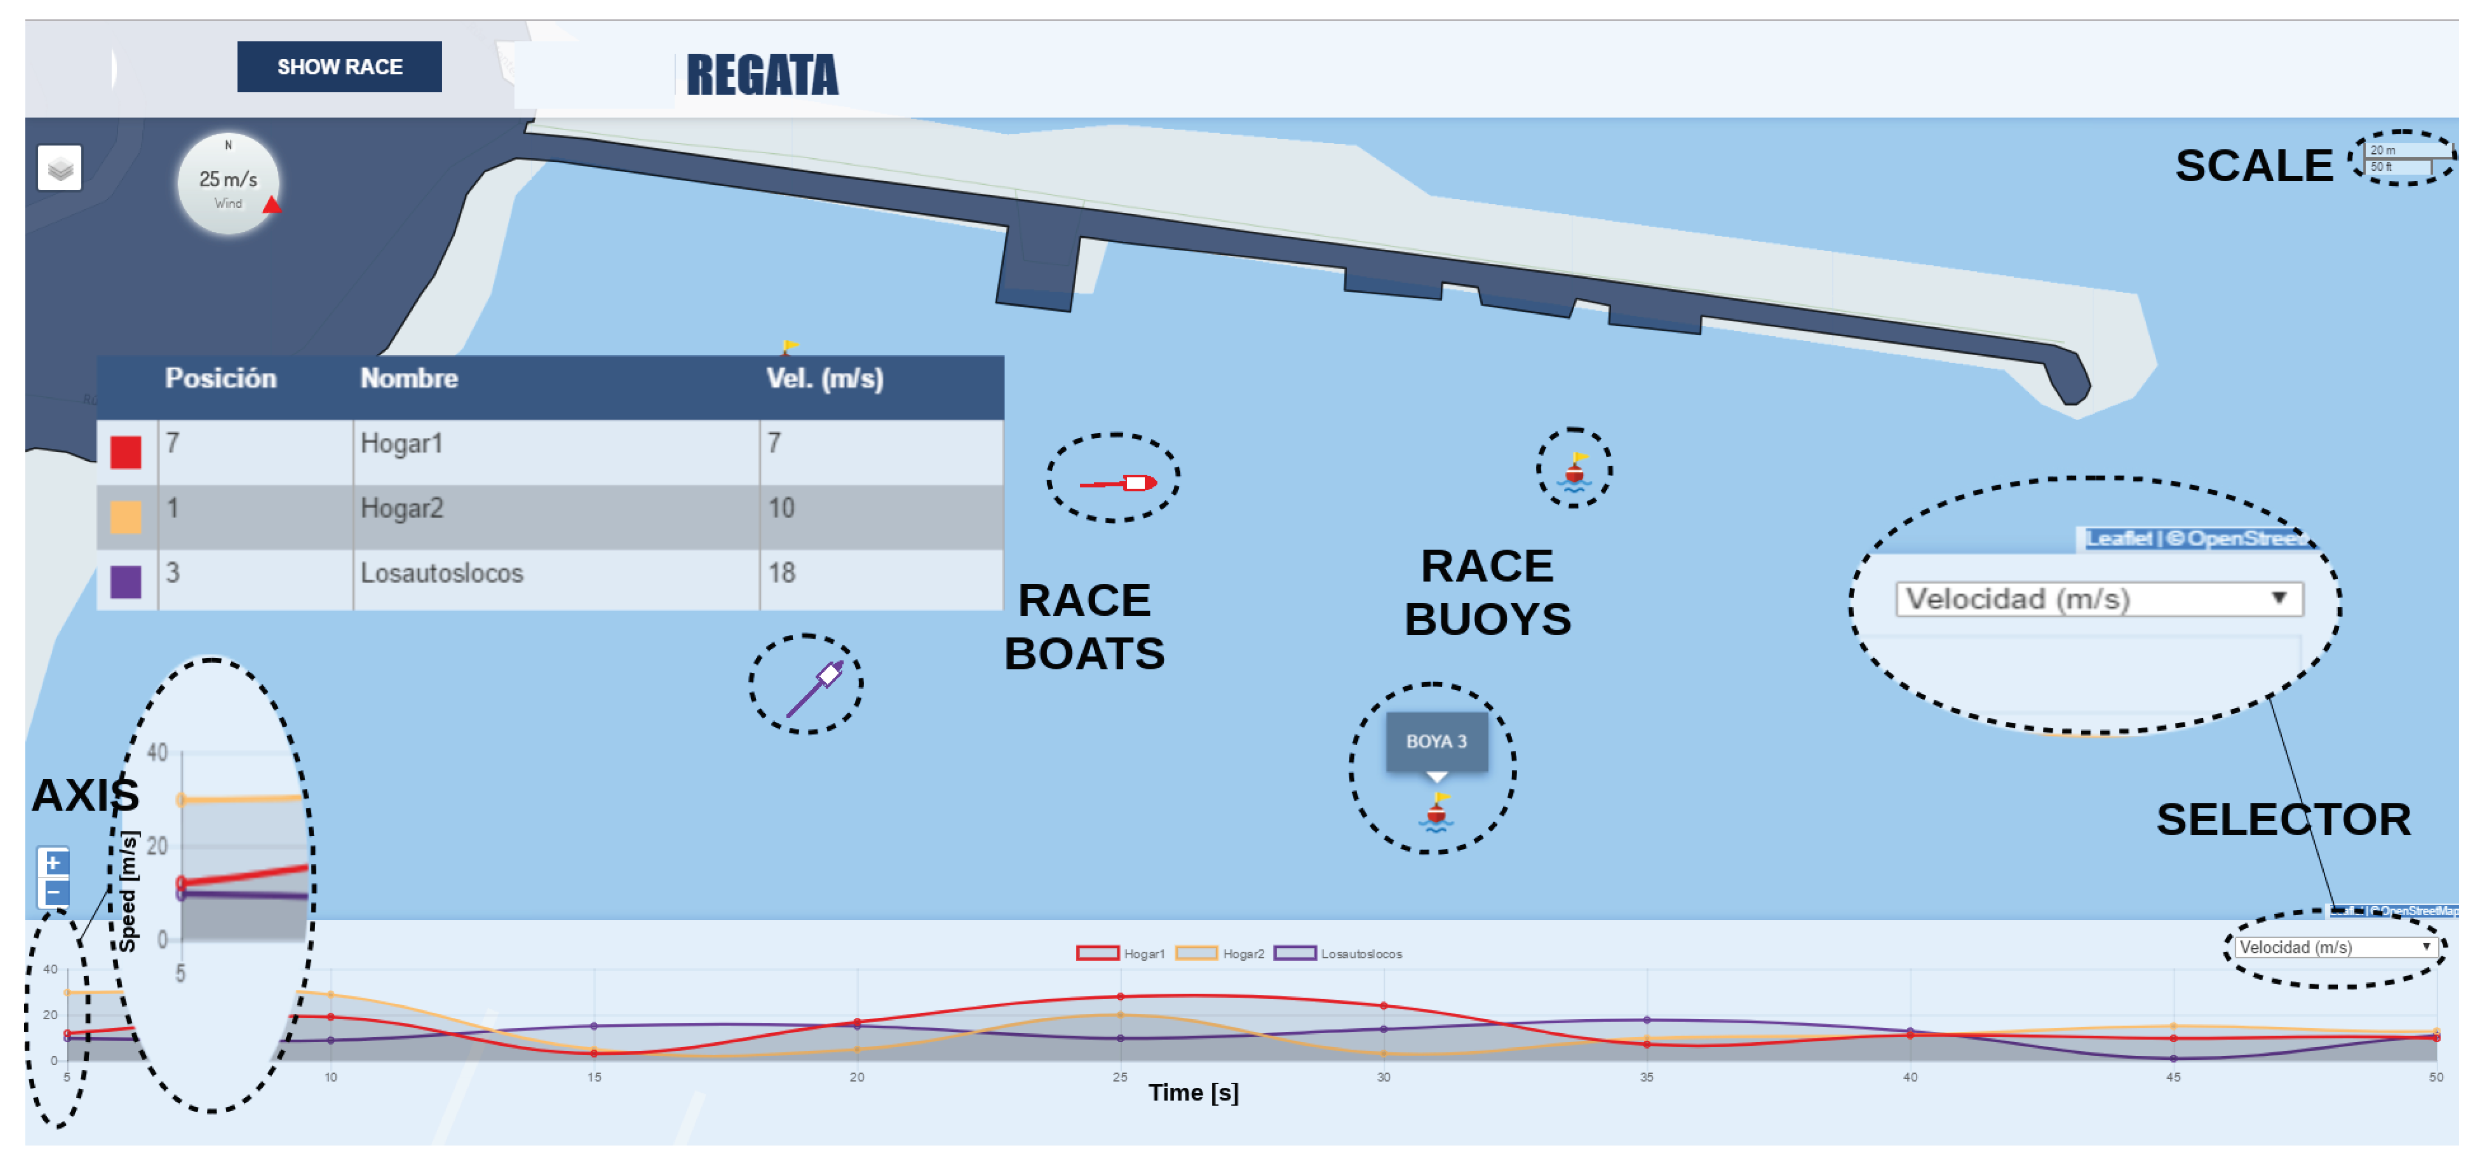Click the purple Losautoslocos boat marker

828,675
